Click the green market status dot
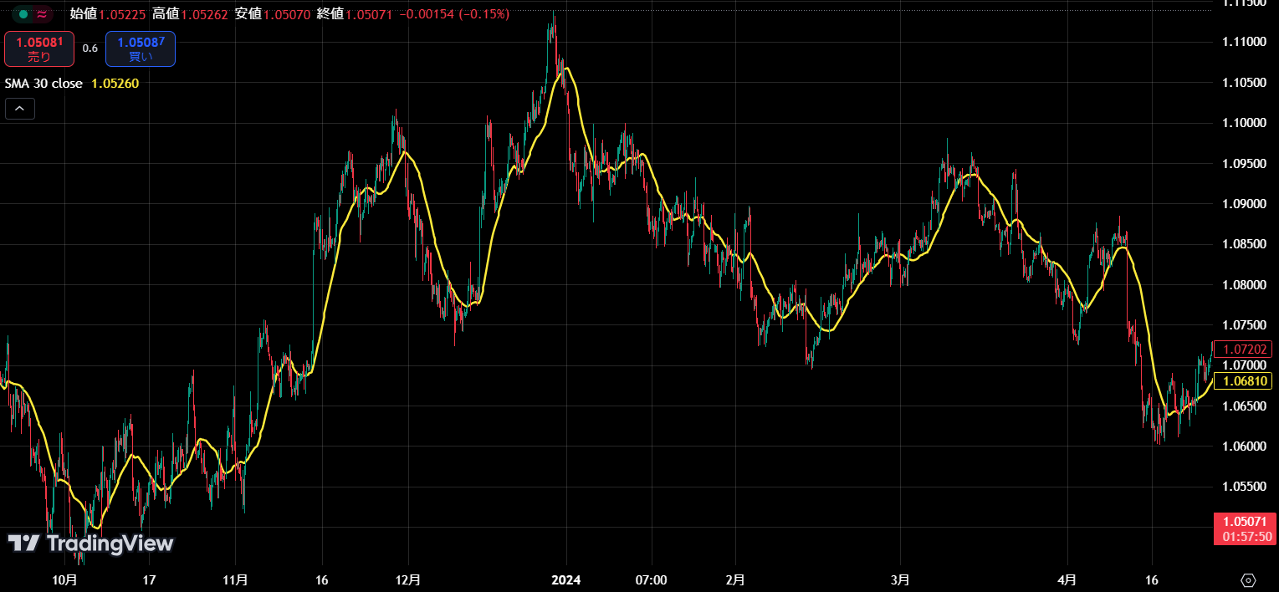 [x=23, y=14]
